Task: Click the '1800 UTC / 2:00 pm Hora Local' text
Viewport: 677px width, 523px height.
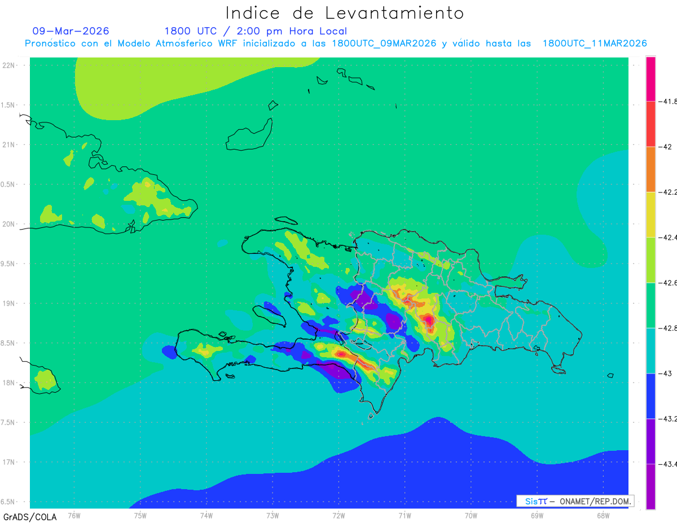Action: pos(256,31)
